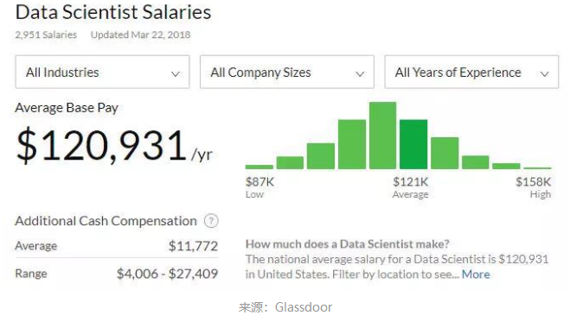Click 'How much does a Data Scientist make?'
The image size is (570, 328).
point(348,243)
